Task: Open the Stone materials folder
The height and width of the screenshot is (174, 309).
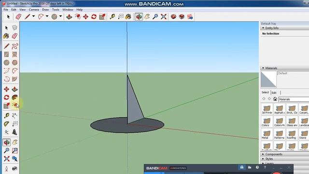Action: (304, 134)
